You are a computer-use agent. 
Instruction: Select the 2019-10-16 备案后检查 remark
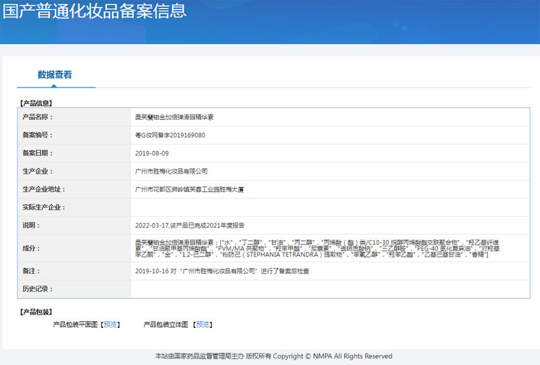click(x=222, y=271)
